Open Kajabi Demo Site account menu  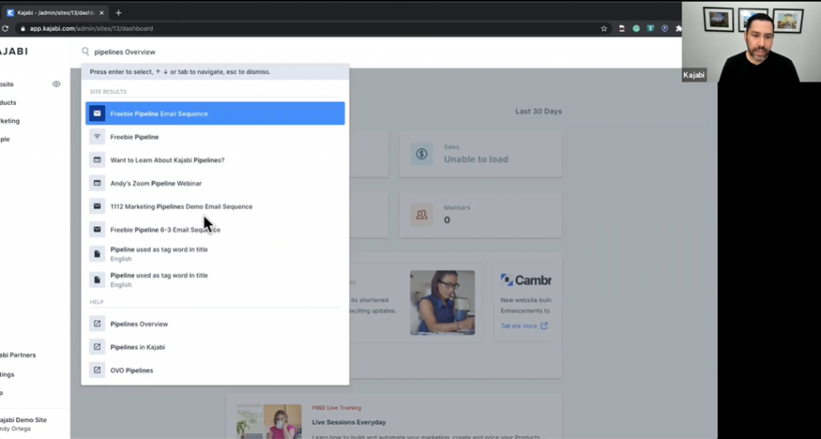coord(23,424)
